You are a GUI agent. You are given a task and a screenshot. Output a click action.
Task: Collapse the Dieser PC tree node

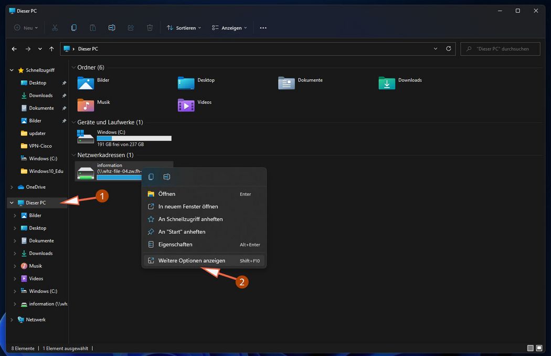tap(12, 202)
